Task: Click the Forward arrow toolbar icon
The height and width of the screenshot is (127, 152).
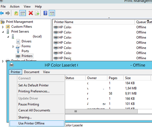Action: pos(8,13)
